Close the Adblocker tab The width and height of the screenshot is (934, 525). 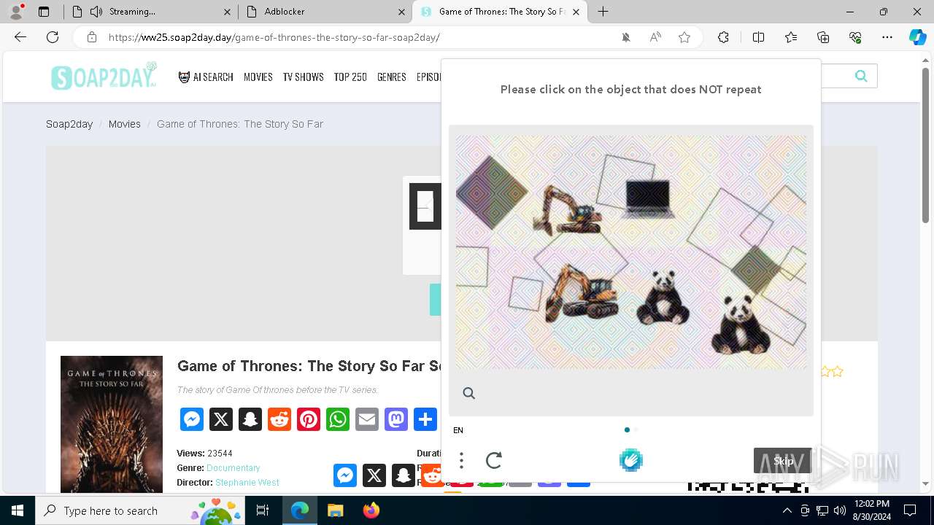tap(401, 12)
